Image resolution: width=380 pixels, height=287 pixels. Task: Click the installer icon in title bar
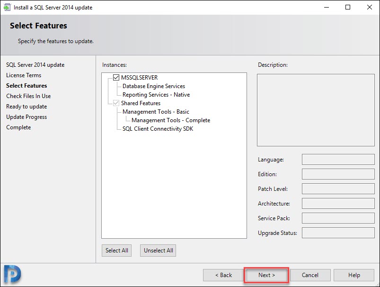pos(7,7)
